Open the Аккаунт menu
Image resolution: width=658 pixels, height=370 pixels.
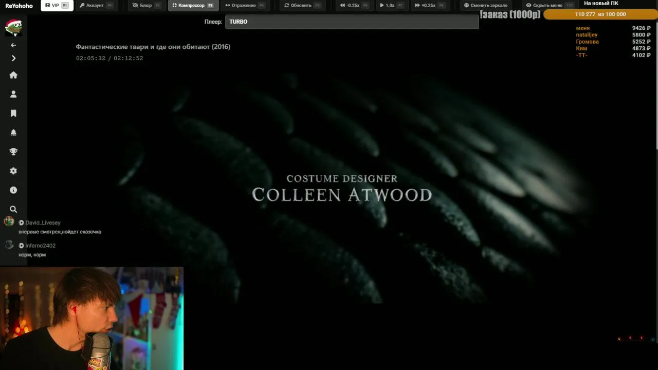click(96, 6)
